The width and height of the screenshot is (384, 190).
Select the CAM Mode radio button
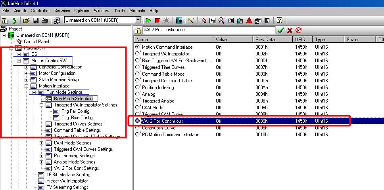coord(137,107)
